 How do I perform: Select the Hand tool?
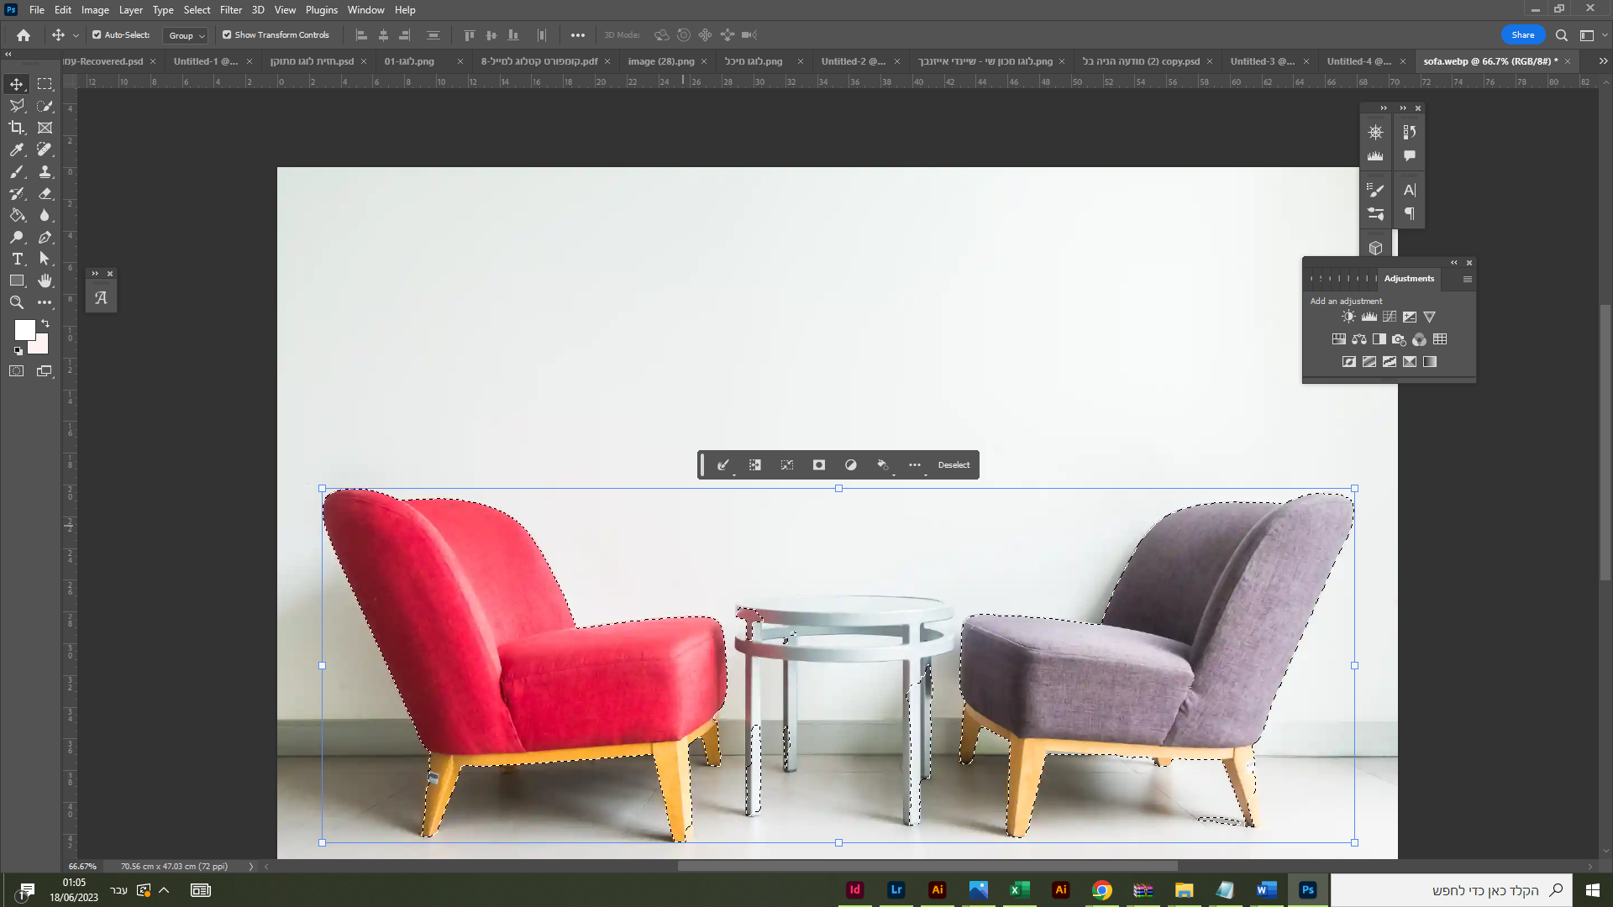click(45, 280)
